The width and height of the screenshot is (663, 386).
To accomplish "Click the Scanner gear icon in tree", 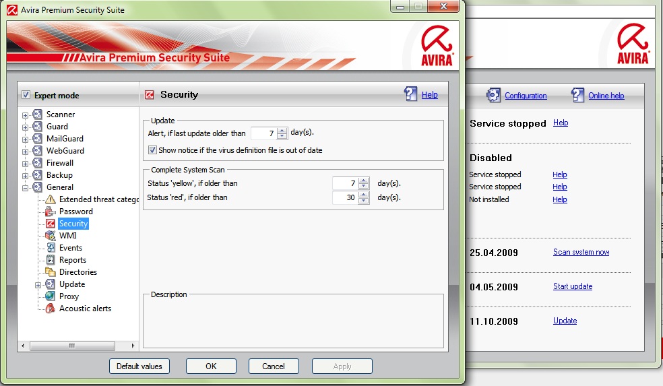I will pos(37,114).
